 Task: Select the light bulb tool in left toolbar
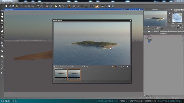point(2,43)
